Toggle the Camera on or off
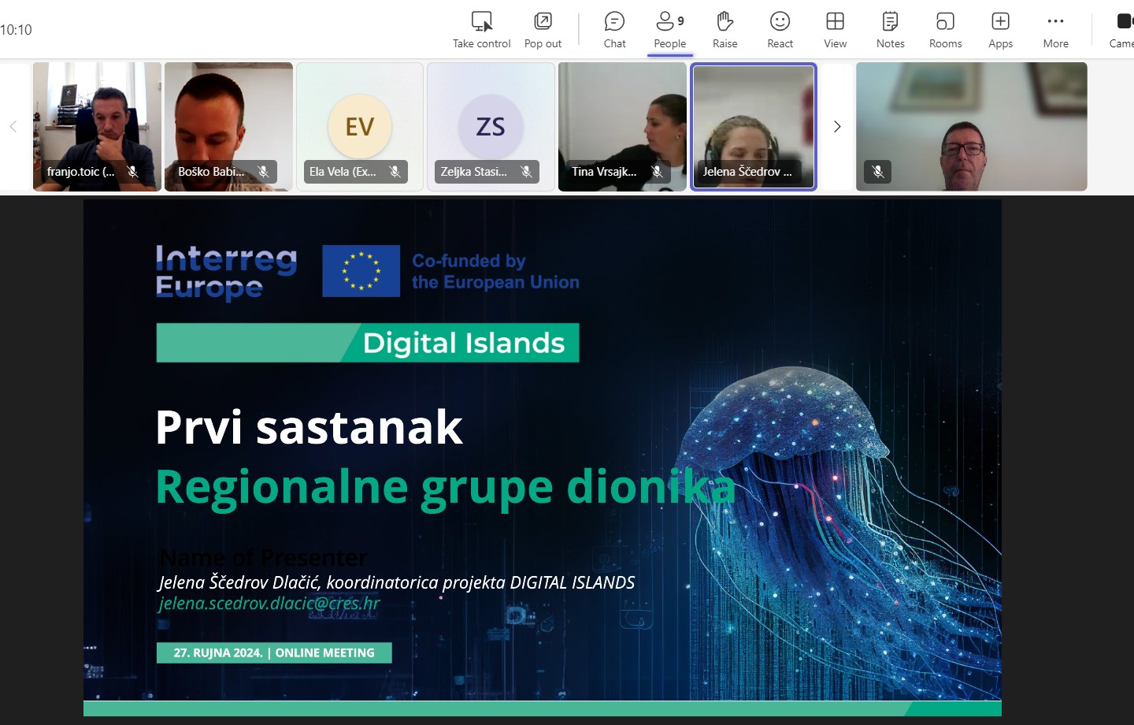This screenshot has width=1134, height=725. (1121, 30)
